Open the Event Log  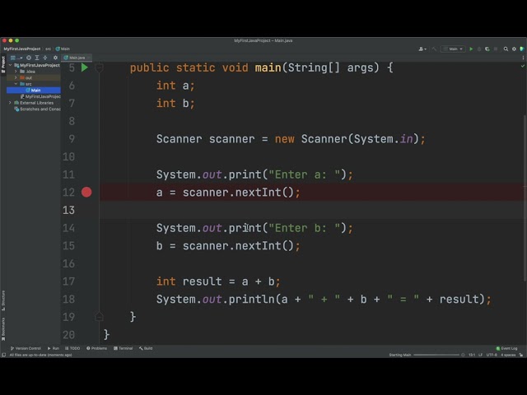coord(506,348)
